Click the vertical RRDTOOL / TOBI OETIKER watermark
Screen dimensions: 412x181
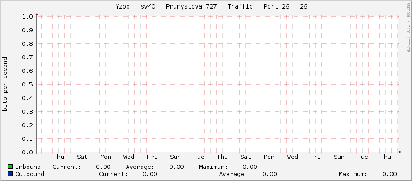(408, 27)
